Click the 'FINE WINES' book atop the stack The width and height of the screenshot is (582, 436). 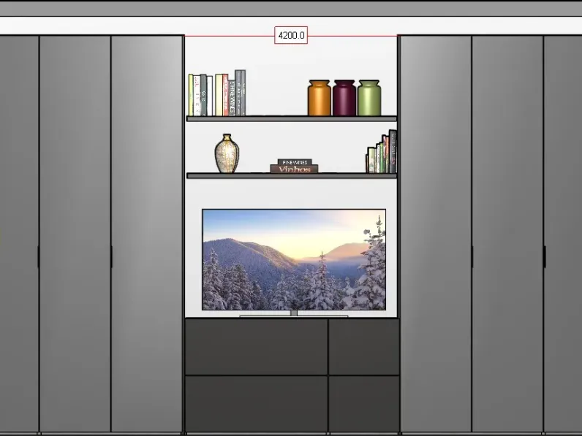295,162
